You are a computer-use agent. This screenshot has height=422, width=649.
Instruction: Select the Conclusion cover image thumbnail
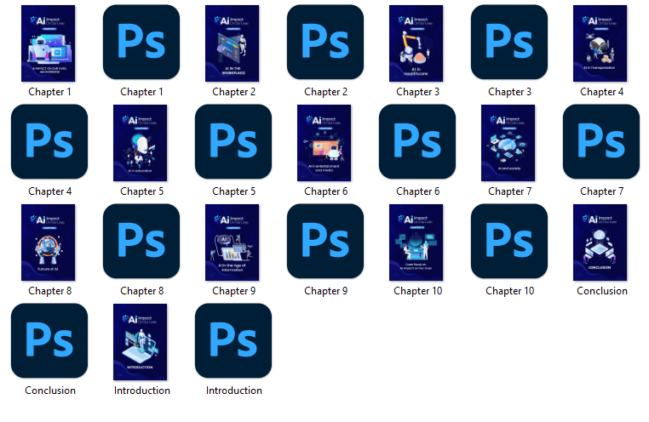pyautogui.click(x=600, y=242)
